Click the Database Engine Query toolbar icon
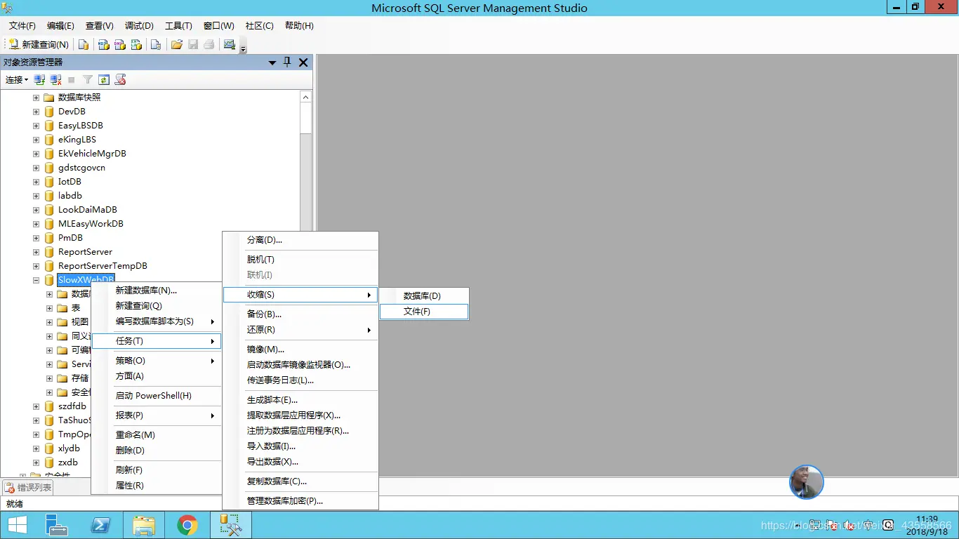This screenshot has height=539, width=959. (x=84, y=44)
